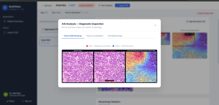The height and width of the screenshot is (105, 219).
Task: Click 'XAI Analysis — Diagnostic Inspection' title
Action: (x=83, y=24)
